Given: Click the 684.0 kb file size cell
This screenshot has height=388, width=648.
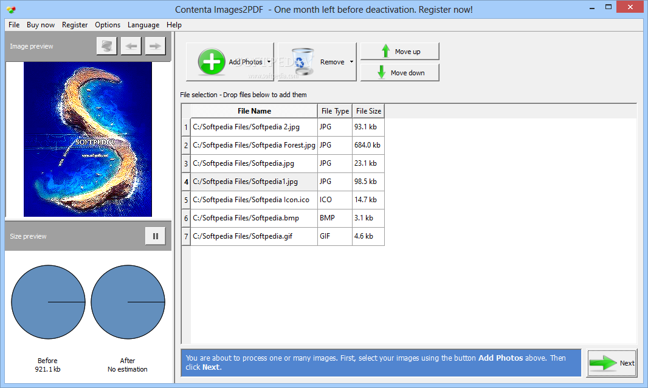Looking at the screenshot, I should pyautogui.click(x=368, y=145).
